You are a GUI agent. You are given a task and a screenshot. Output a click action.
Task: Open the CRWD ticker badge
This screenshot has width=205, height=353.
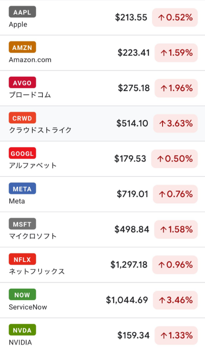tap(22, 118)
